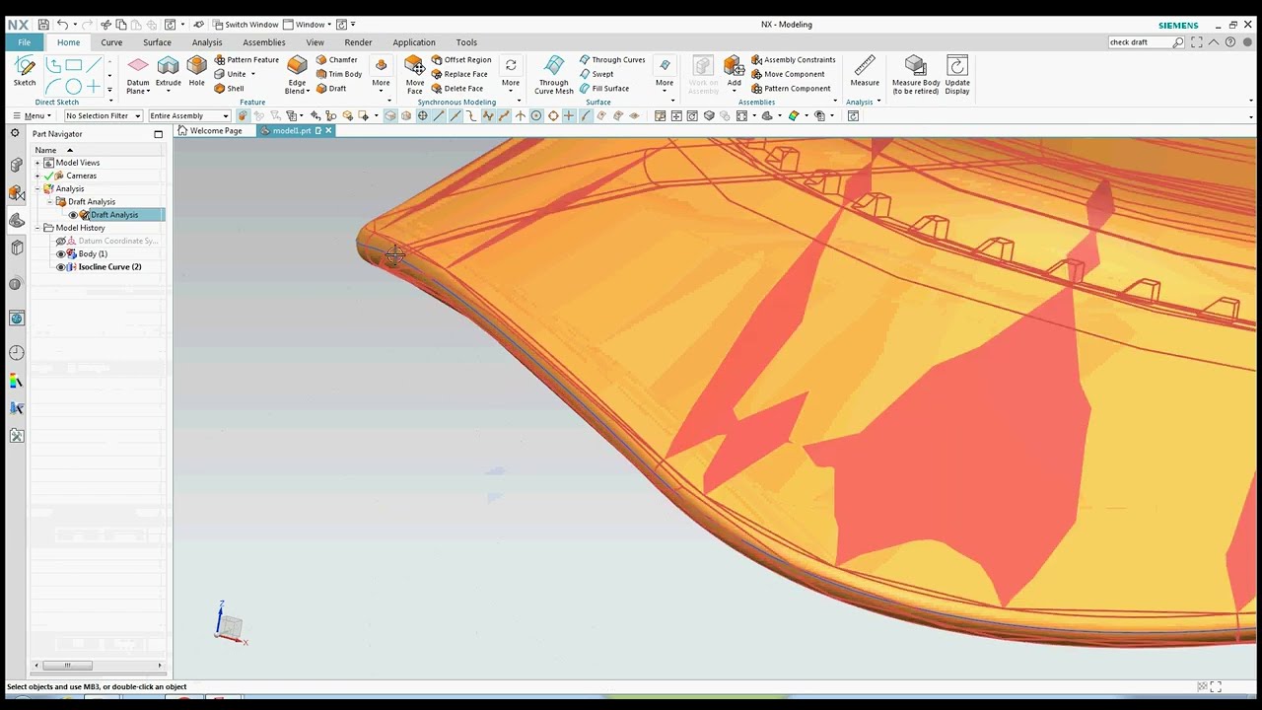Screen dimensions: 1262x710
Task: Click Assembly Constraints command
Action: (794, 59)
